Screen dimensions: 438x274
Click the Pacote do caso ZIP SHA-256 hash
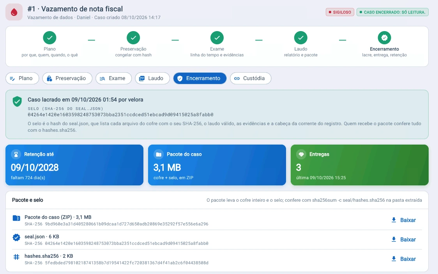[x=127, y=224]
